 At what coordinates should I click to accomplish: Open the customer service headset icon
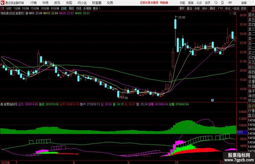pyautogui.click(x=216, y=3)
